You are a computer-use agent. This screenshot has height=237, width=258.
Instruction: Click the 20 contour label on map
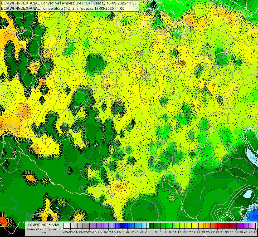coord(20,103)
